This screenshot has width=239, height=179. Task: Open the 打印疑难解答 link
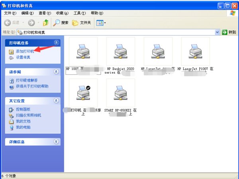(x=27, y=80)
